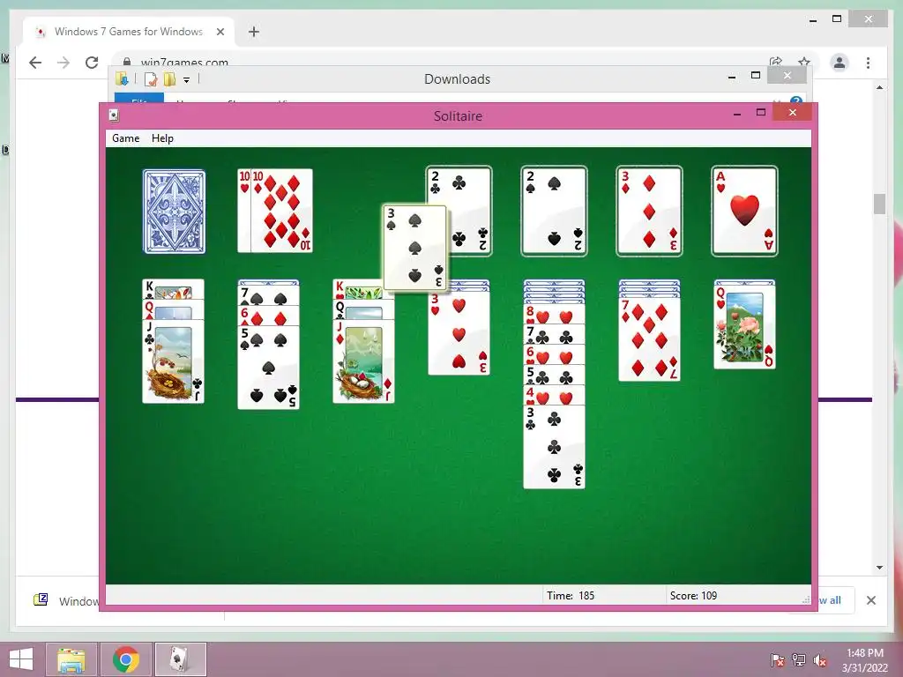Screen dimensions: 903x677
Task: Select the 6 of hearts card
Action: 554,354
